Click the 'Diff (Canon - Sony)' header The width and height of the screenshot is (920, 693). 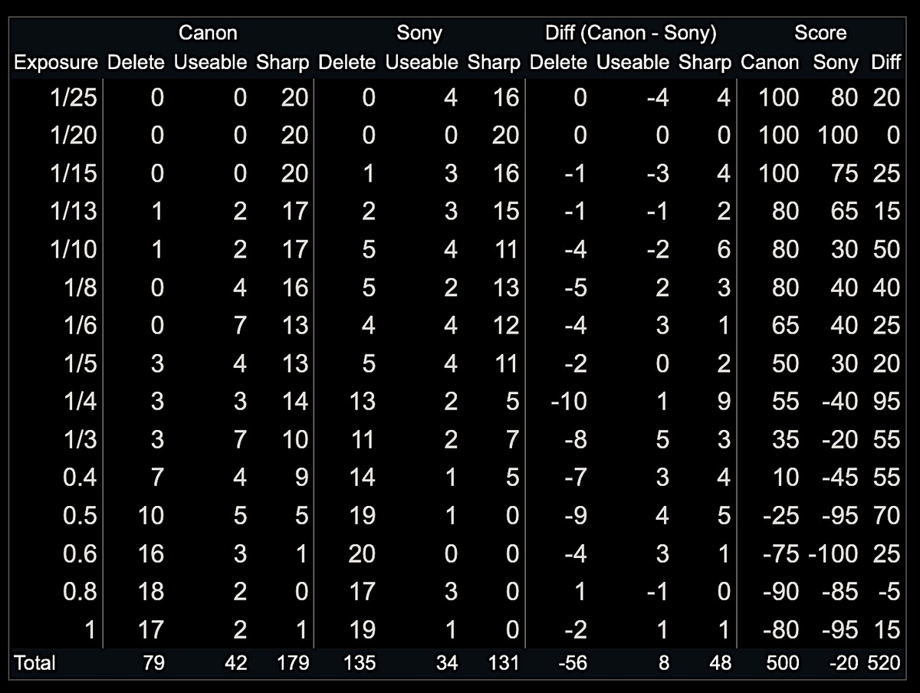pyautogui.click(x=630, y=33)
